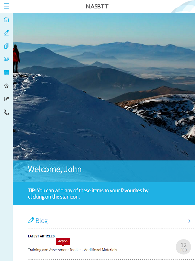
Task: Click the NASBTT title header
Action: pos(97,7)
